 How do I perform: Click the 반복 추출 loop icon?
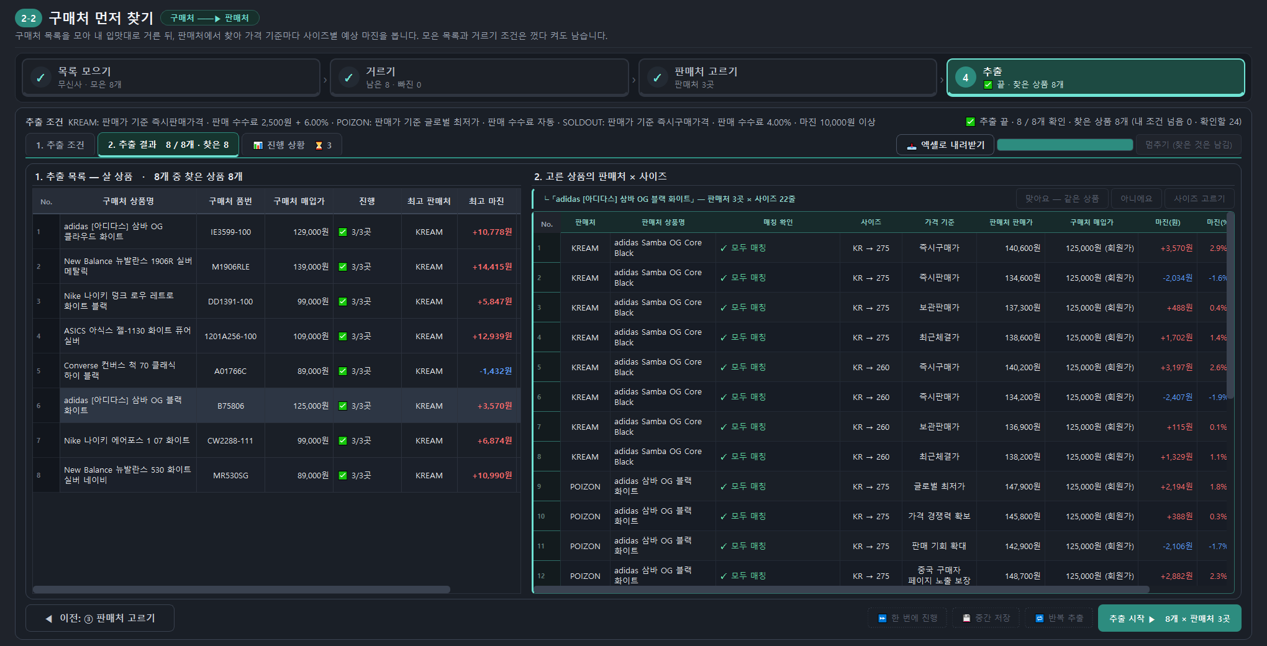(1039, 618)
